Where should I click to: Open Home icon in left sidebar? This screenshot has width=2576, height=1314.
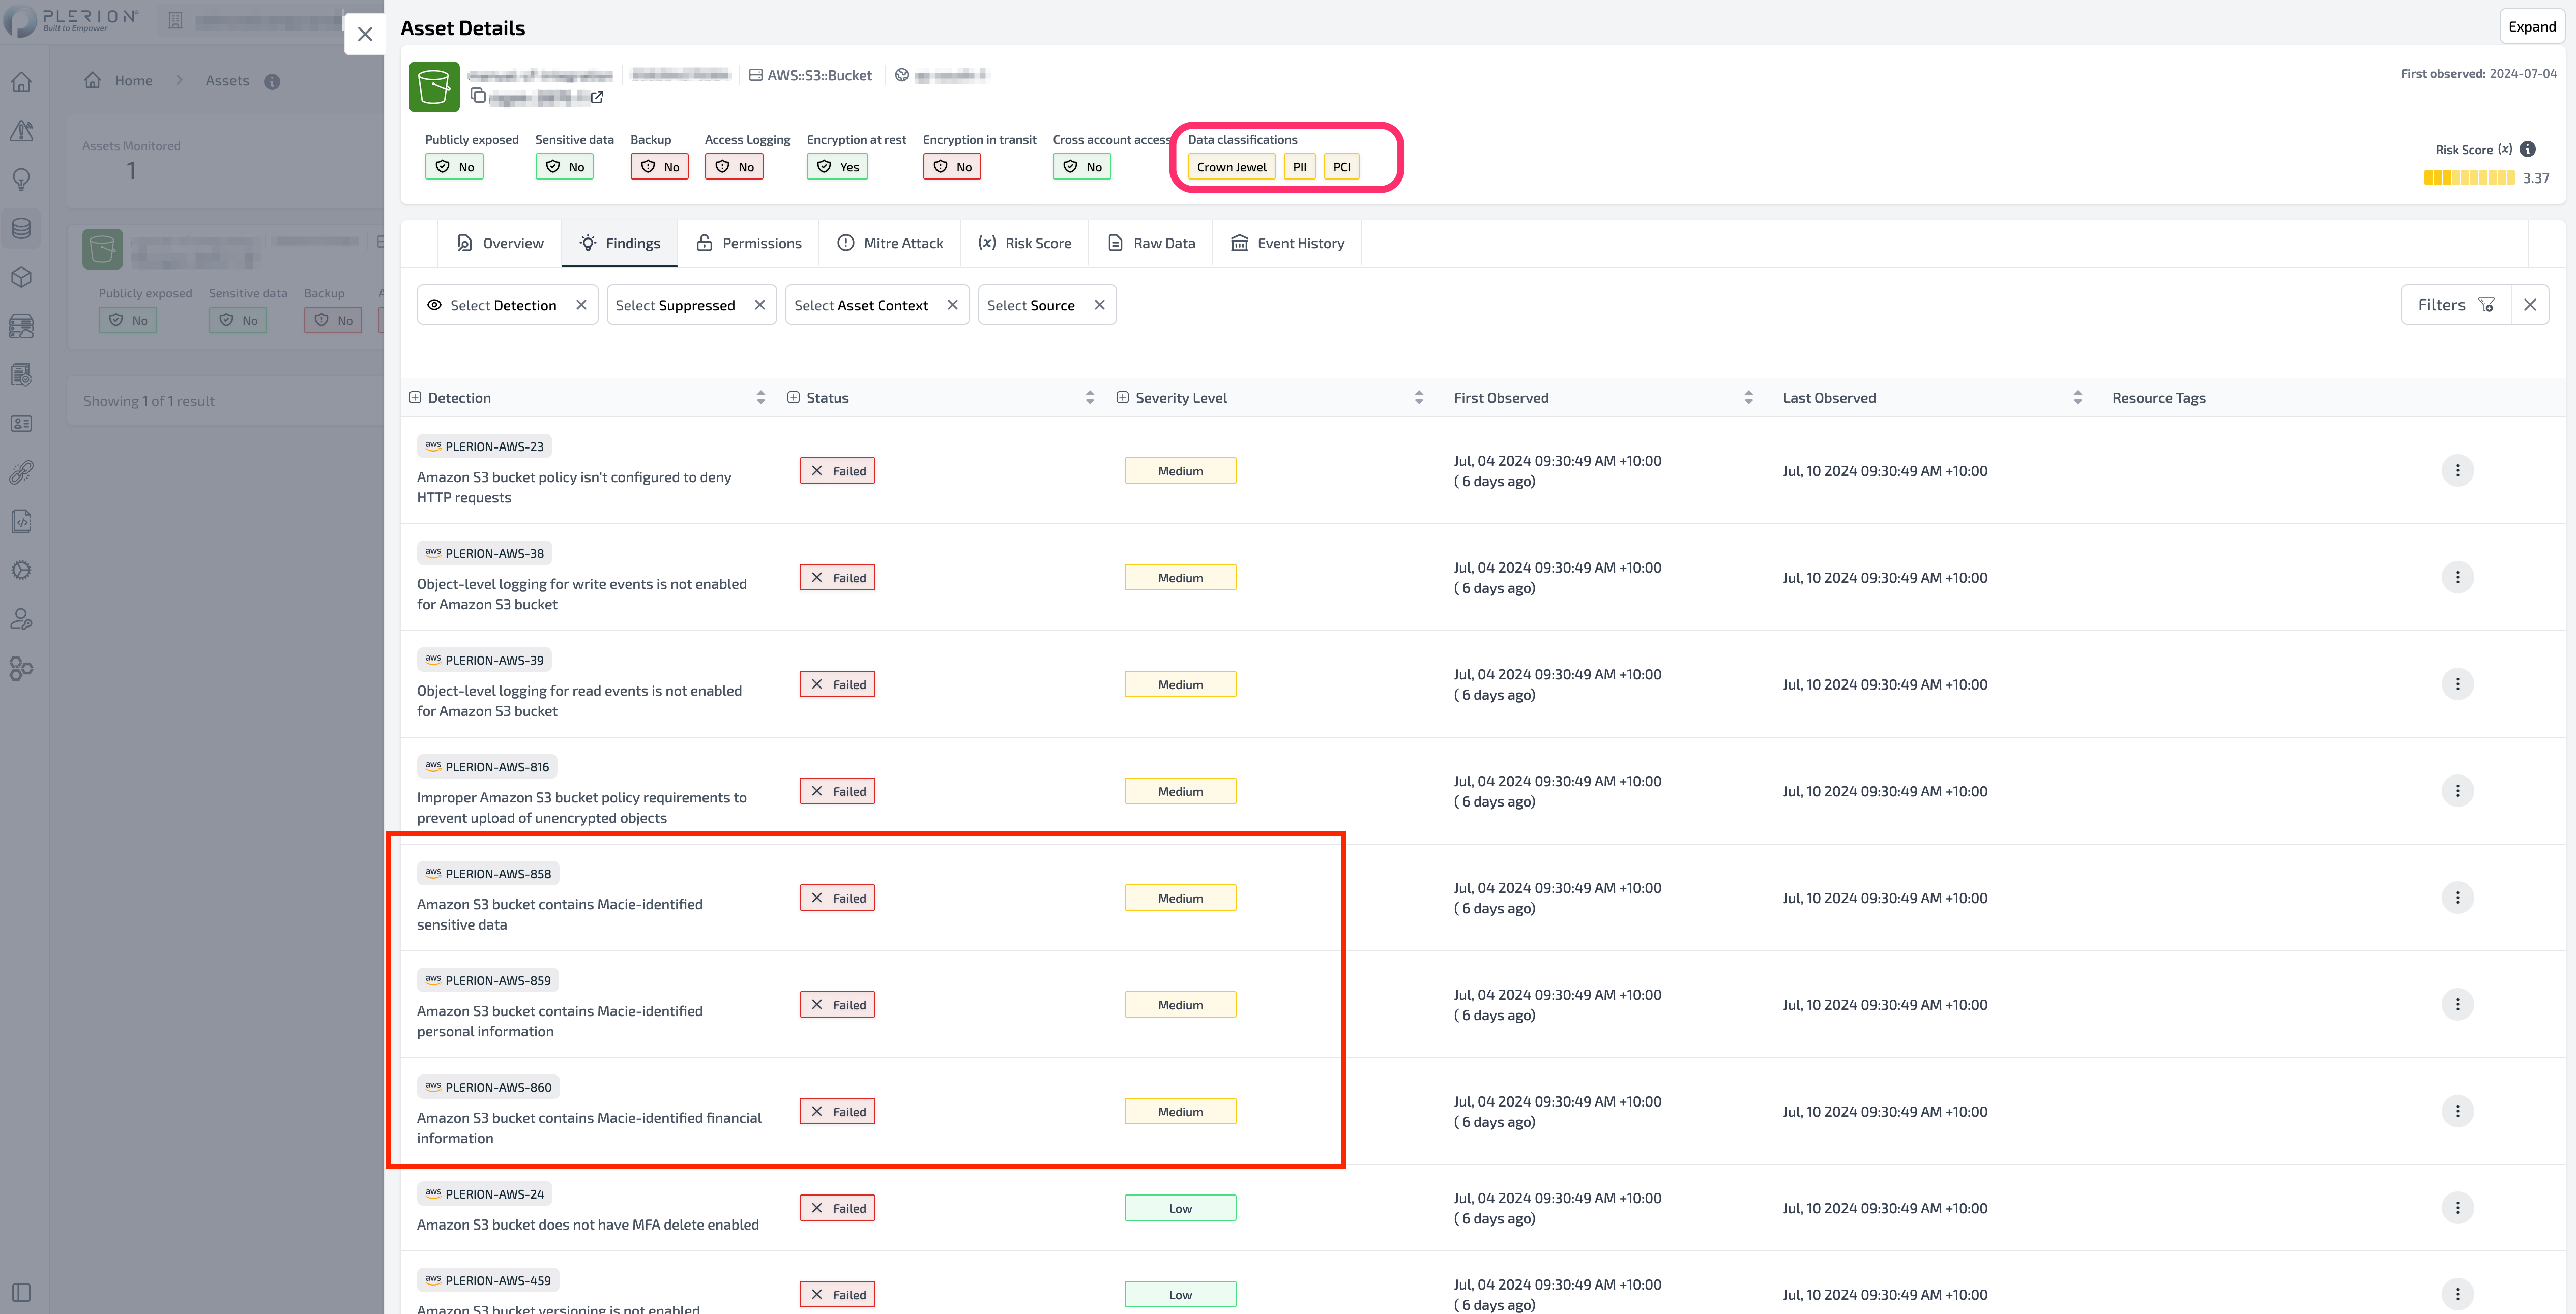tap(21, 82)
